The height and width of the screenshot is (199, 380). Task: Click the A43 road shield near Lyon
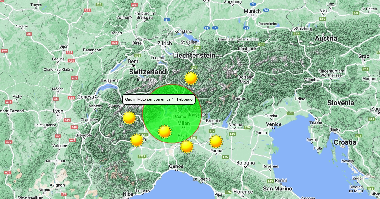(x=67, y=120)
